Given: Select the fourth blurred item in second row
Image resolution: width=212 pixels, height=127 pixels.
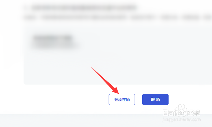Looking at the screenshot, I should click(169, 17).
